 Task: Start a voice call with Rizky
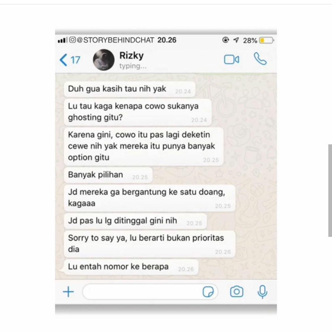coord(260,59)
